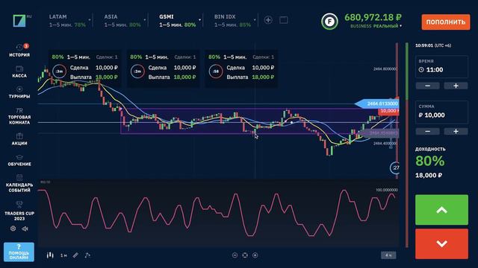Click the Время 11:00 time field
The width and height of the screenshot is (478, 268).
441,66
